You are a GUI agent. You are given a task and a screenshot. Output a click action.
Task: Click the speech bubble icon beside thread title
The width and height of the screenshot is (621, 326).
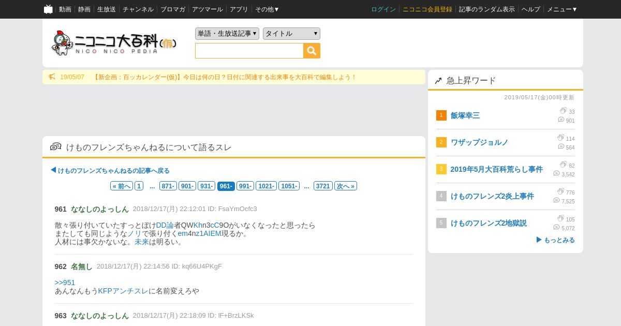[x=55, y=147]
